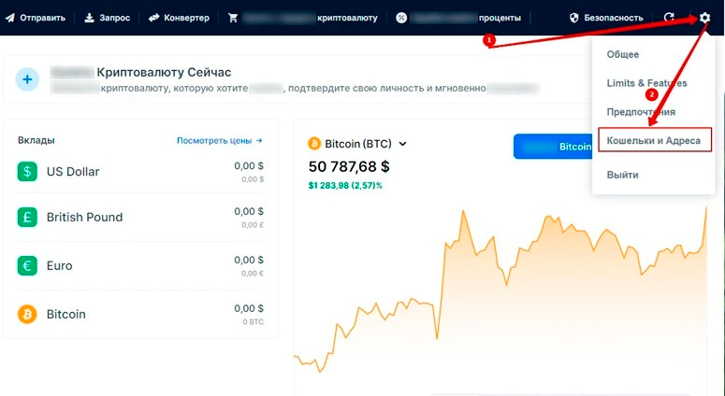Click the settings gear icon
This screenshot has width=725, height=396.
pos(704,18)
